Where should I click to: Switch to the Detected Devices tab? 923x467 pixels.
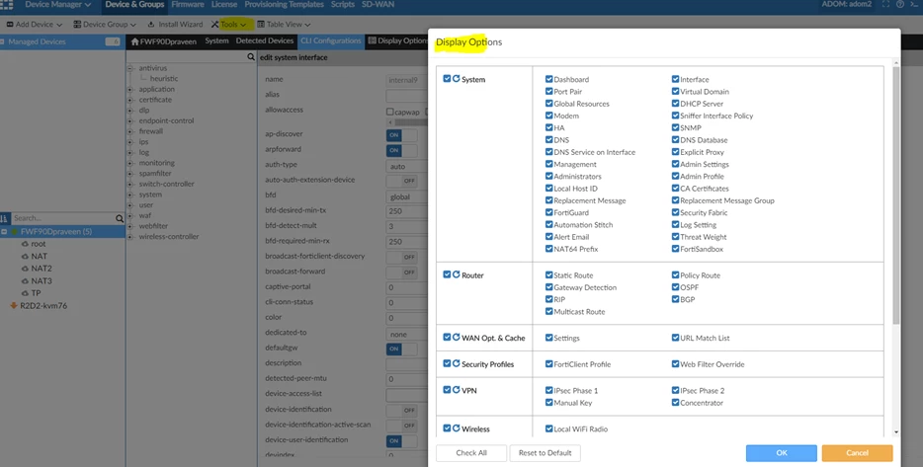point(264,40)
